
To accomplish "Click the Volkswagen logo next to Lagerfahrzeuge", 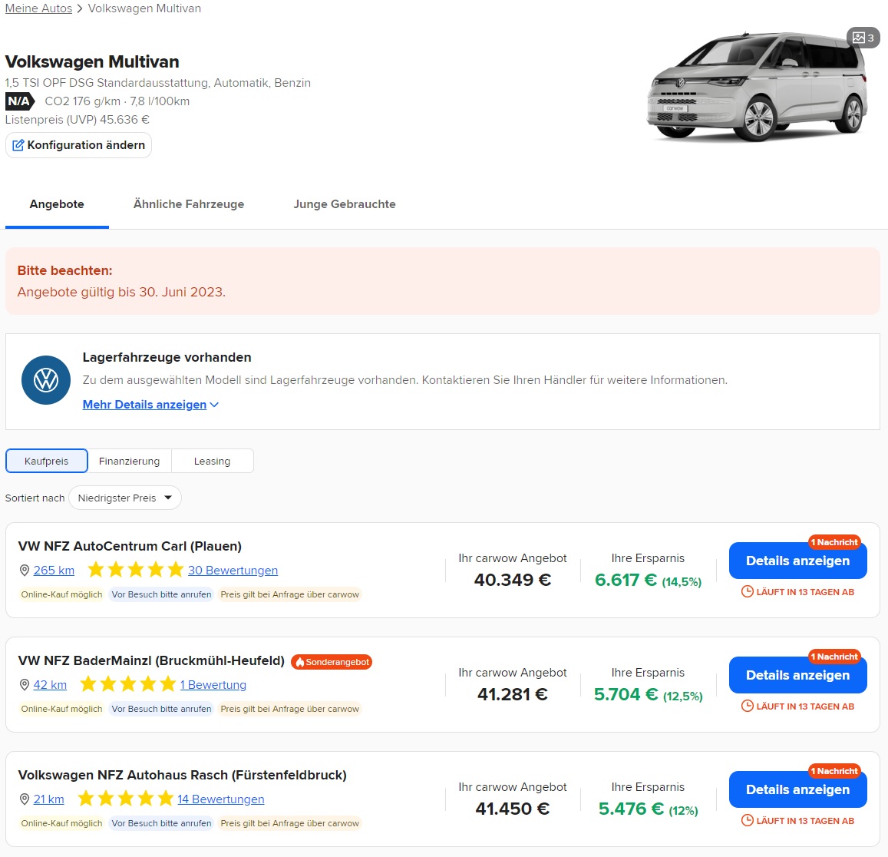I will 45,380.
